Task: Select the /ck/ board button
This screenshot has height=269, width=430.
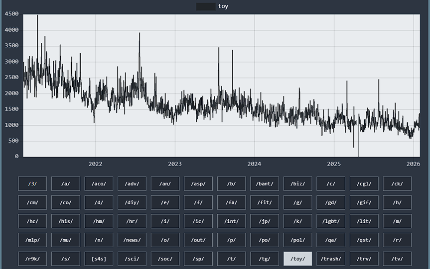Action: coord(397,183)
